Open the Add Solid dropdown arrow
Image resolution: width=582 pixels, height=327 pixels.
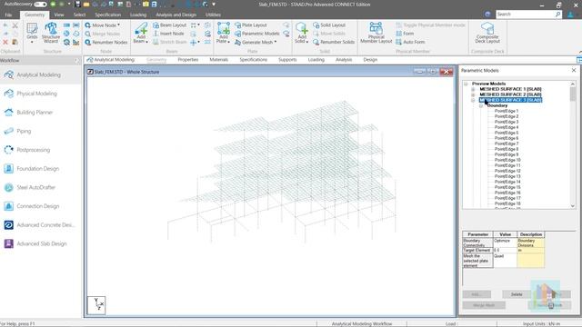click(x=307, y=42)
